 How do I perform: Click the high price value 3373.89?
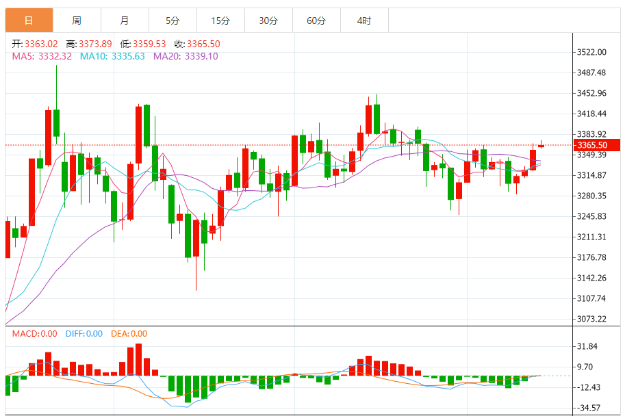pos(95,44)
